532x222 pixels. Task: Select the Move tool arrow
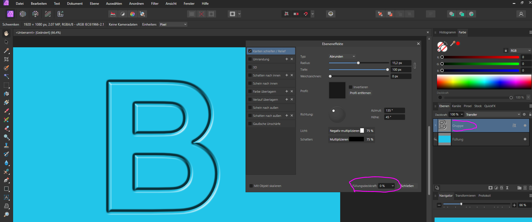(6, 42)
